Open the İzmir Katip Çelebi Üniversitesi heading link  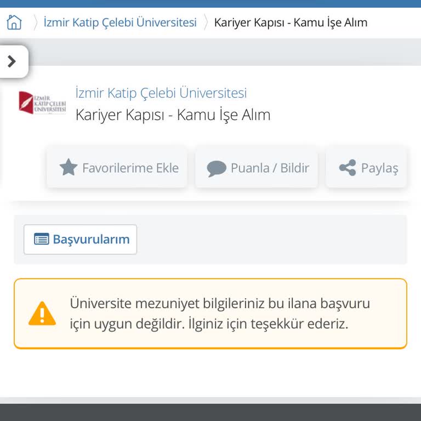(161, 93)
